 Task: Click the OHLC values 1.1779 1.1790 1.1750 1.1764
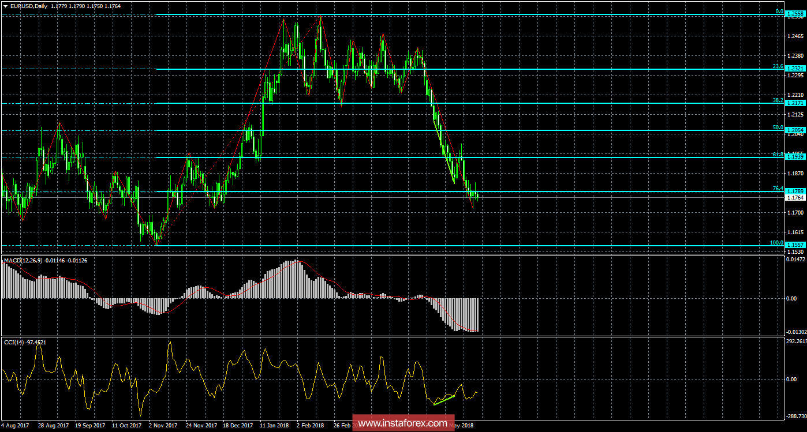point(85,5)
